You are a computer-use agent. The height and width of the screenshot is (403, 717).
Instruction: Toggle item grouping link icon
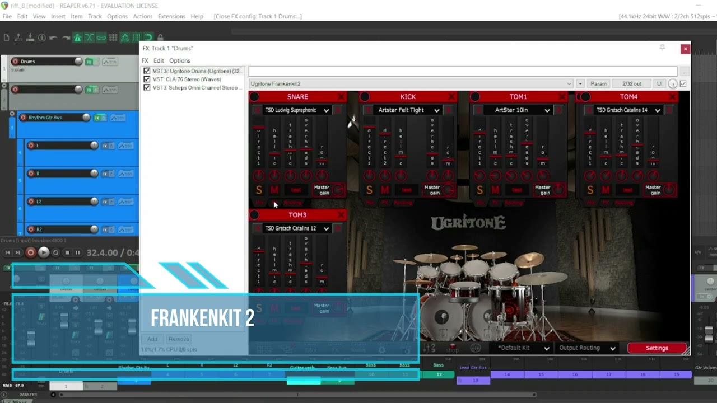pos(101,38)
